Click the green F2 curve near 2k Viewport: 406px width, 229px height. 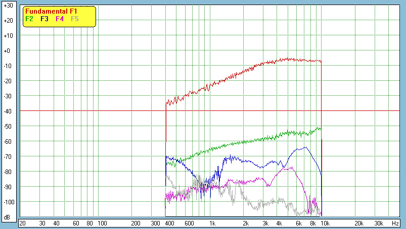[x=246, y=142]
